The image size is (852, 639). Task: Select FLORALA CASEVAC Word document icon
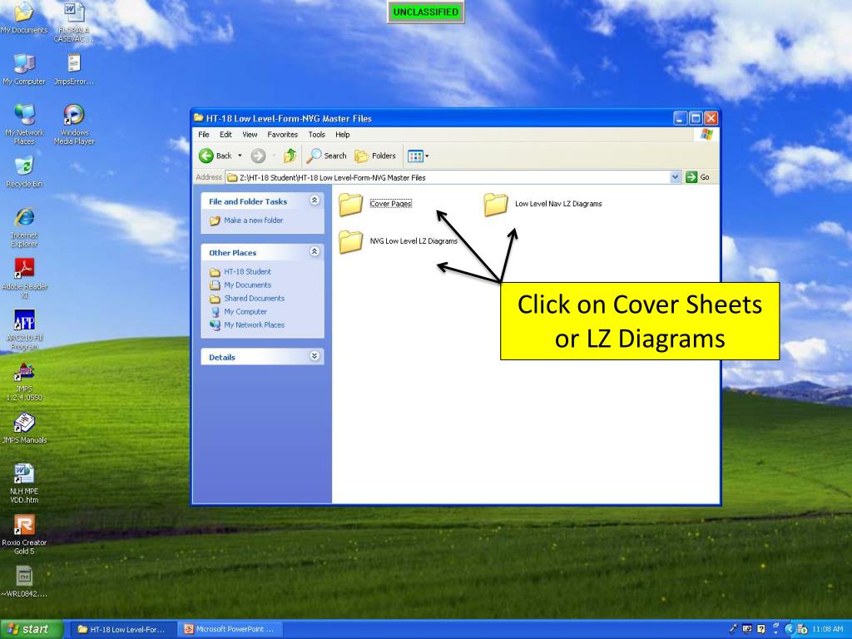tap(74, 22)
